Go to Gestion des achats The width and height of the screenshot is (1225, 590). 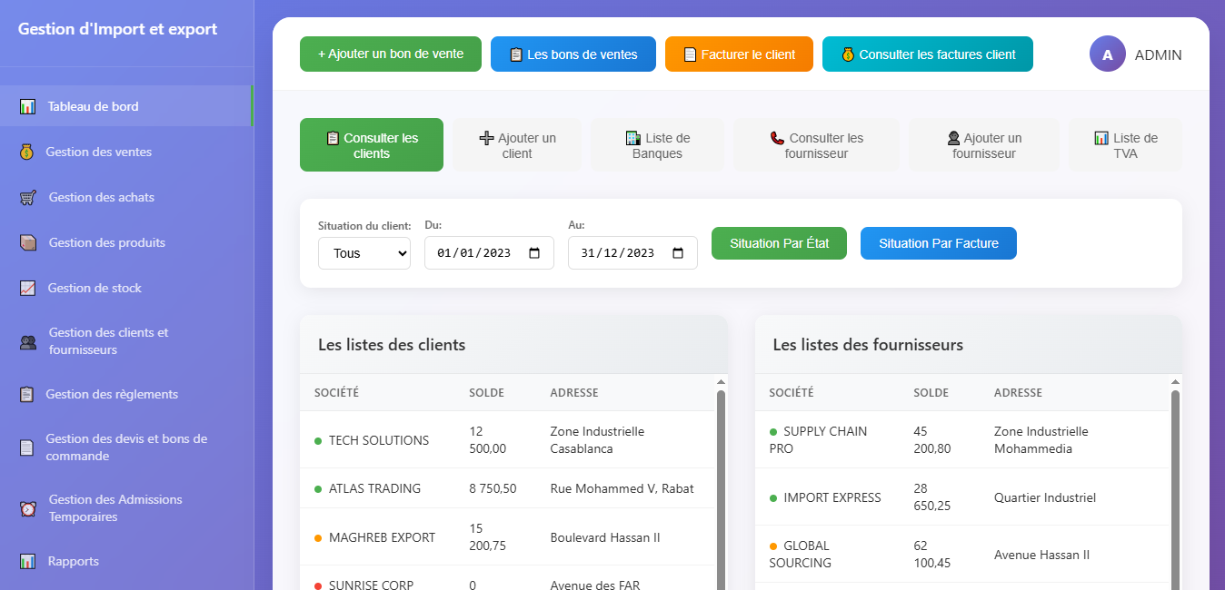[x=126, y=197]
